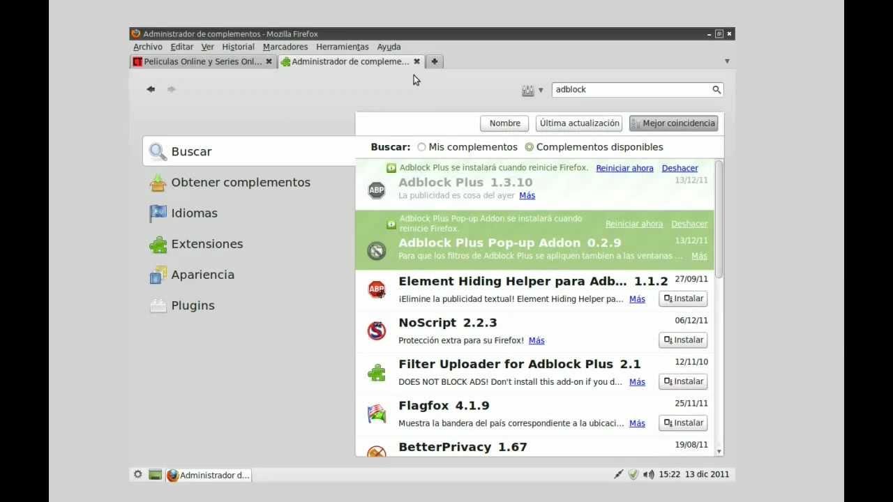The image size is (893, 502).
Task: Expand Adblock Plus details via Más
Action: (x=527, y=196)
